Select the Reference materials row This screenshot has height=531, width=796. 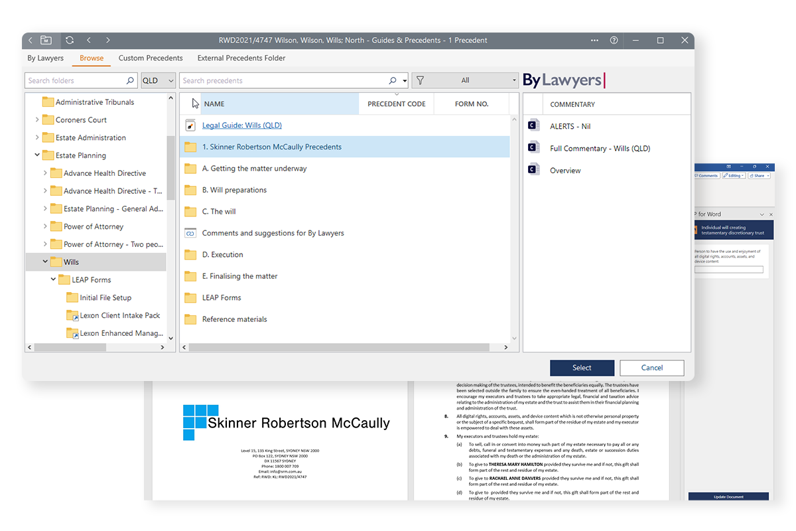click(344, 319)
